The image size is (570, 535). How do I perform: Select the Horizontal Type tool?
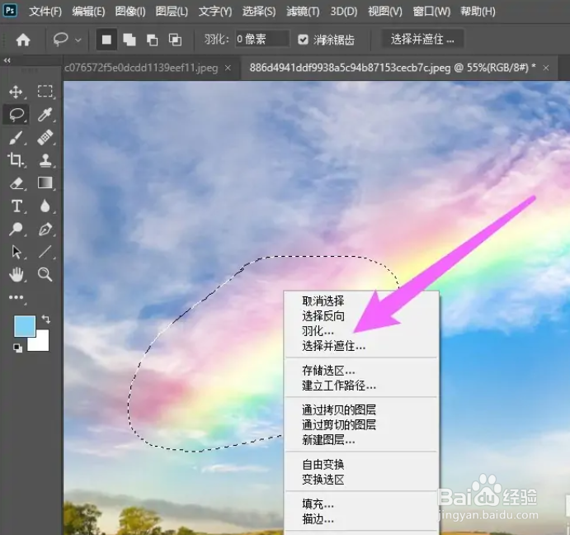point(16,206)
